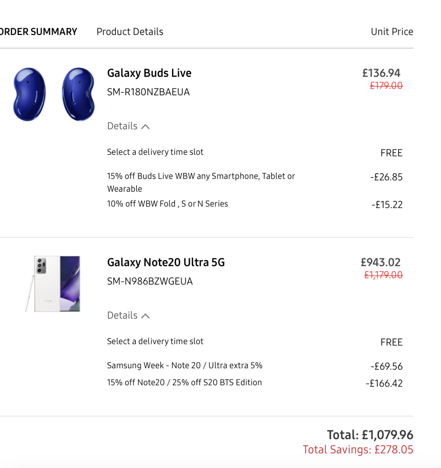Click the 15% off Buds Live promotion line
441x468 pixels.
201,177
